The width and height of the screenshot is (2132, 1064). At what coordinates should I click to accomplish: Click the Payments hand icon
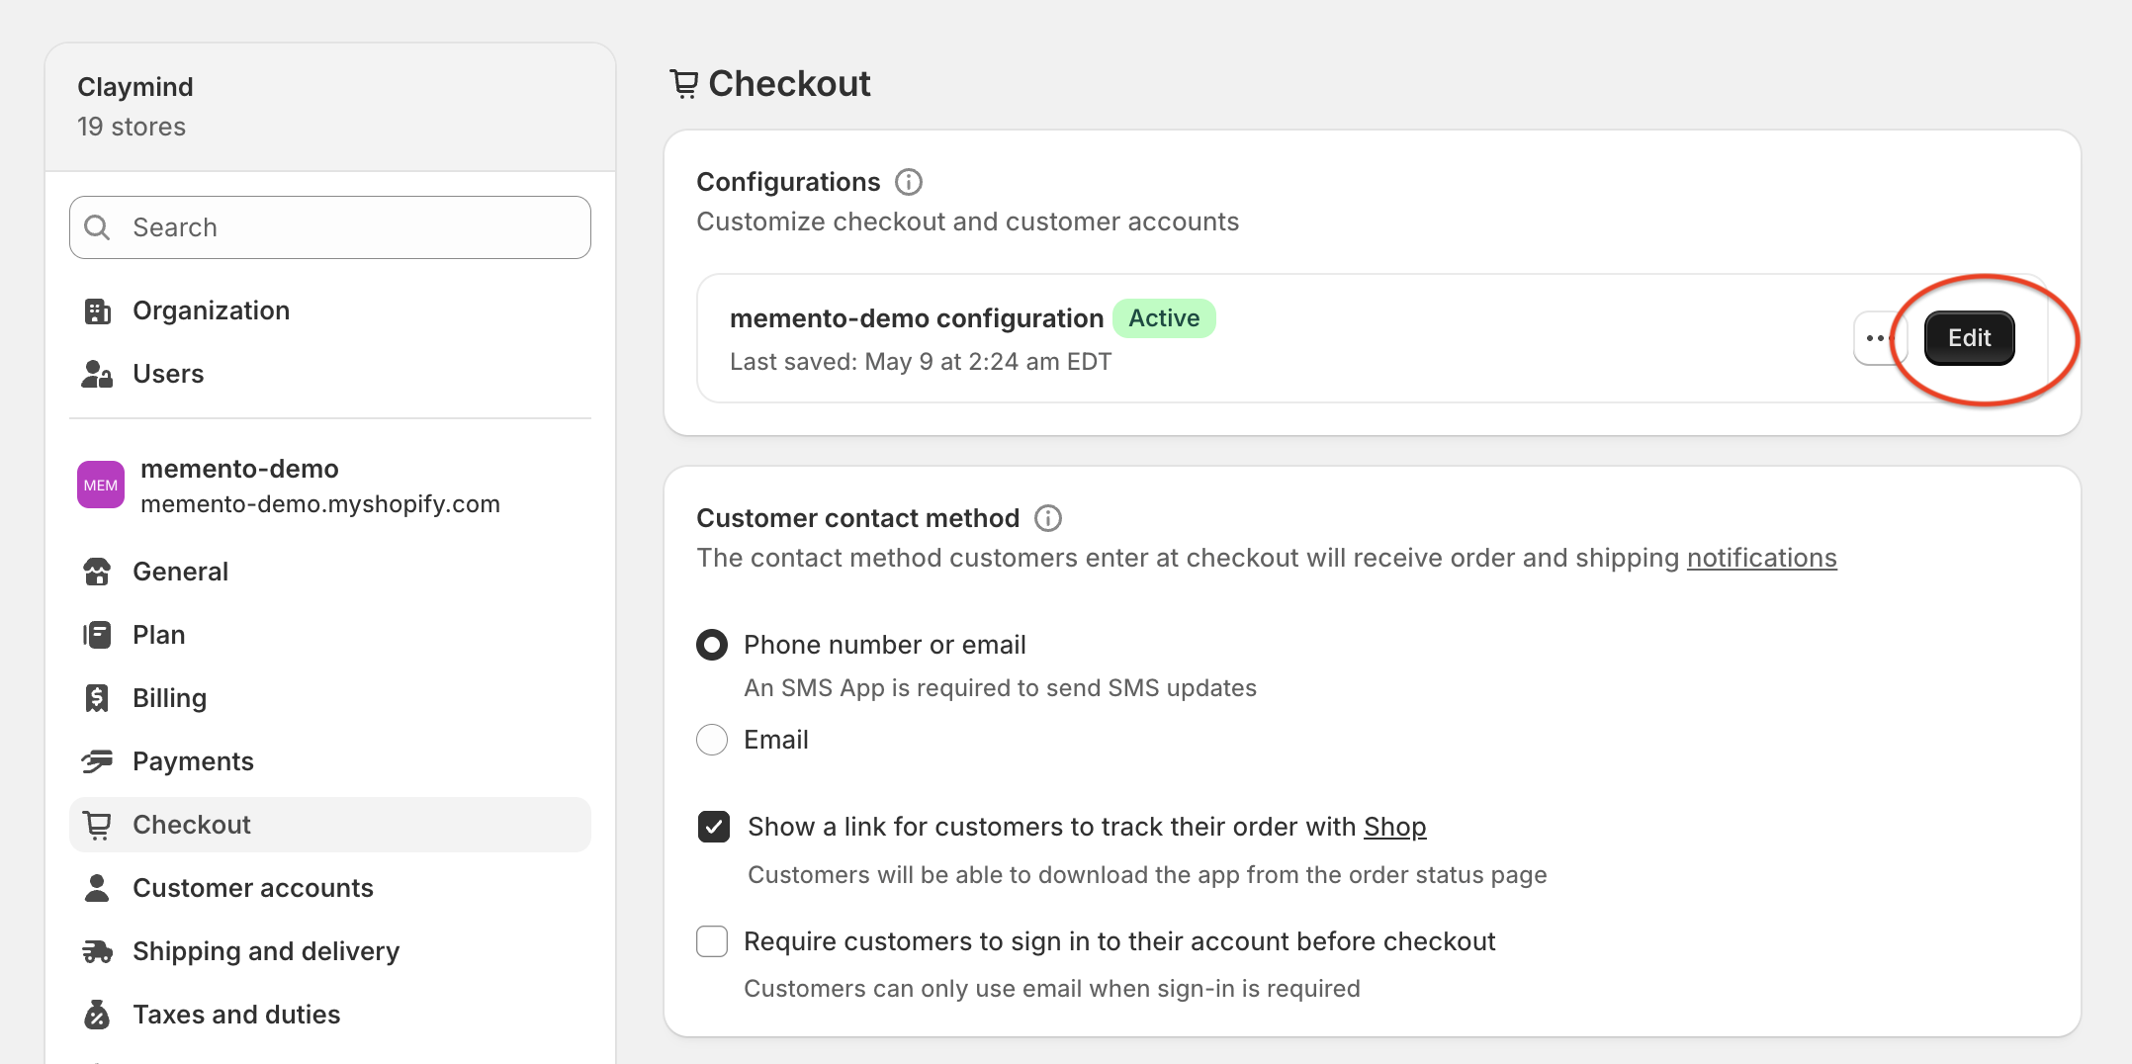(x=97, y=762)
